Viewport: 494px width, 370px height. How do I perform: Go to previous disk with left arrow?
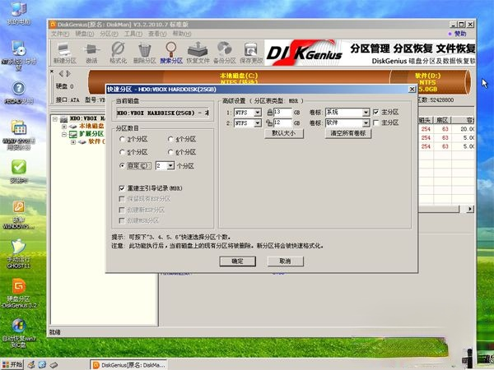pos(61,74)
